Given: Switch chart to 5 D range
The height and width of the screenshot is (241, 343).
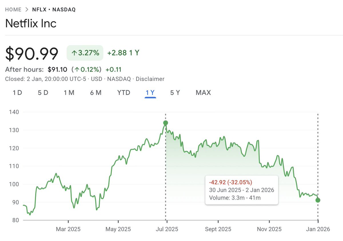Looking at the screenshot, I should coord(43,93).
